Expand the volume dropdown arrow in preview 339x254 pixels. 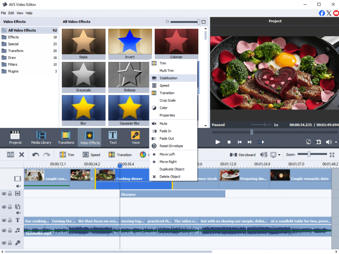tap(336, 142)
